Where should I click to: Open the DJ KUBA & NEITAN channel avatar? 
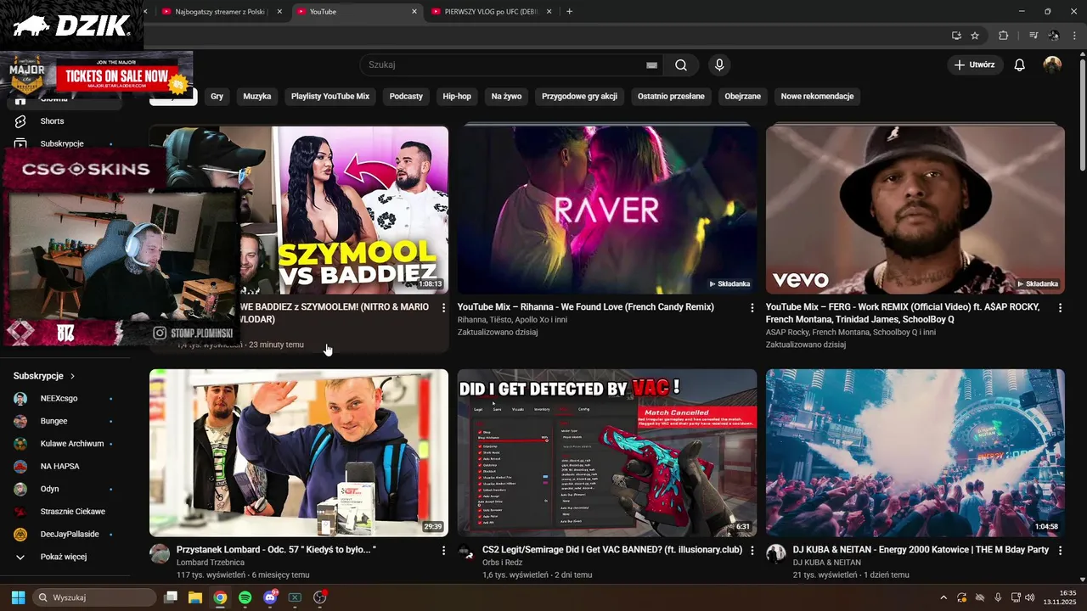click(776, 554)
